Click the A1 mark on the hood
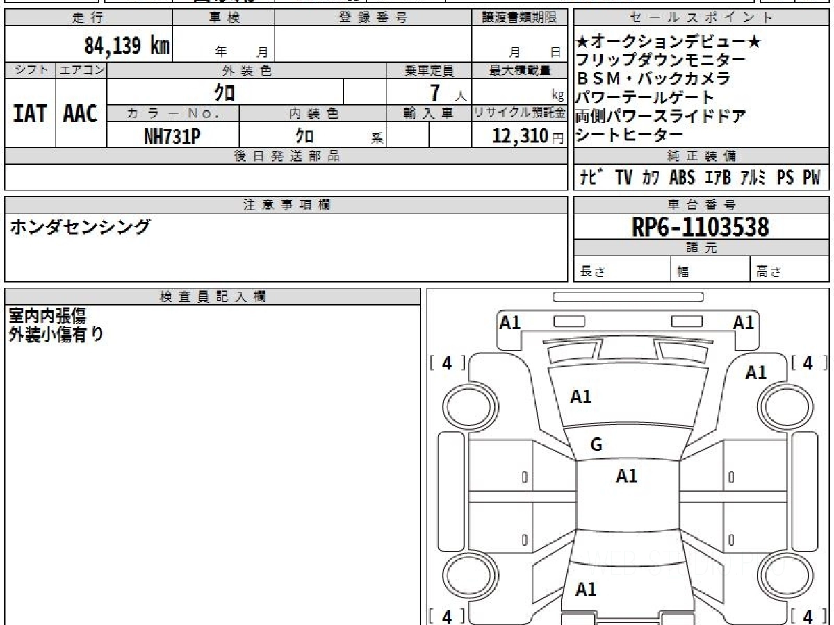The width and height of the screenshot is (834, 625). pos(581,397)
